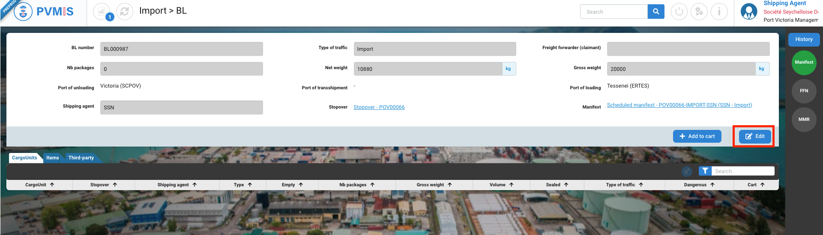Sort the table by Dangerous column
823x235 pixels.
(x=699, y=185)
